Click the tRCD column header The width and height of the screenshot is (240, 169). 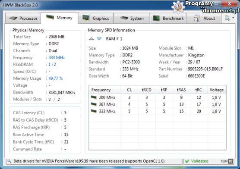[x=147, y=90]
